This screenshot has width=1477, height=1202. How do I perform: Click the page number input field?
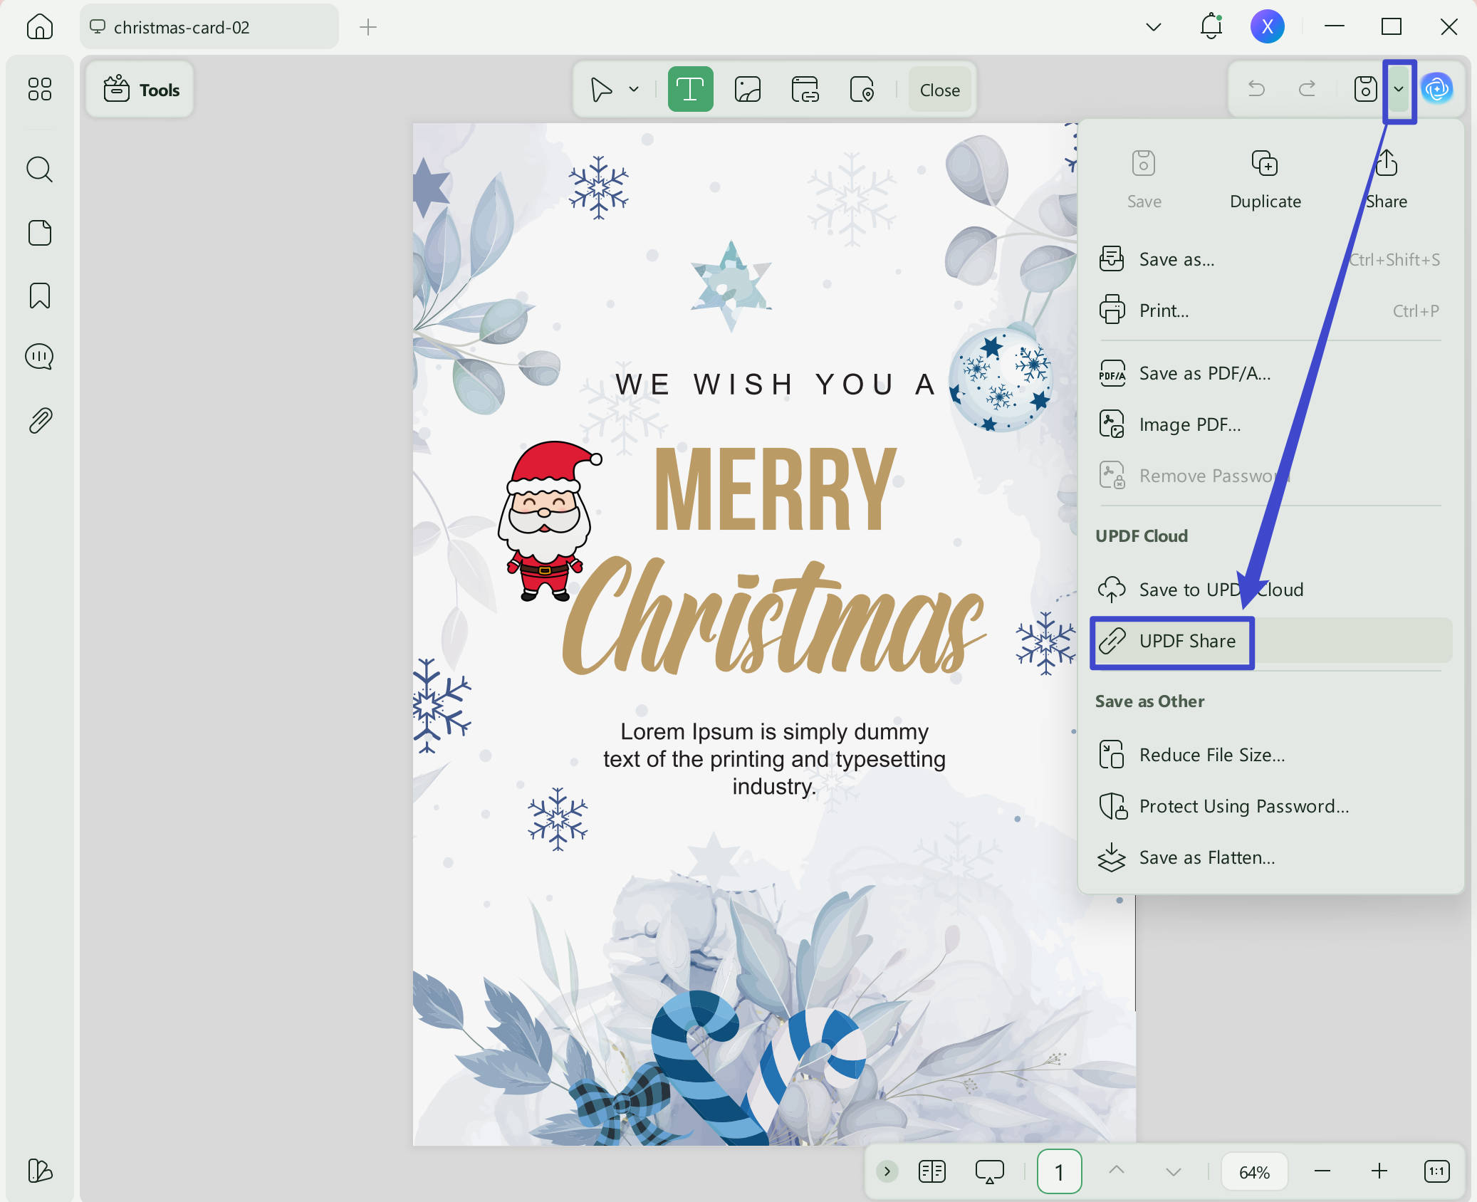[1059, 1171]
